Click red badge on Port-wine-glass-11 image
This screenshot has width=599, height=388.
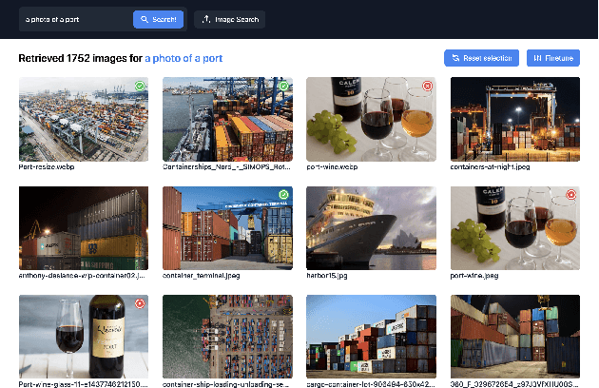click(140, 303)
